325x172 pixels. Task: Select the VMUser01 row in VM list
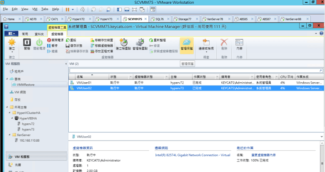pos(84,83)
